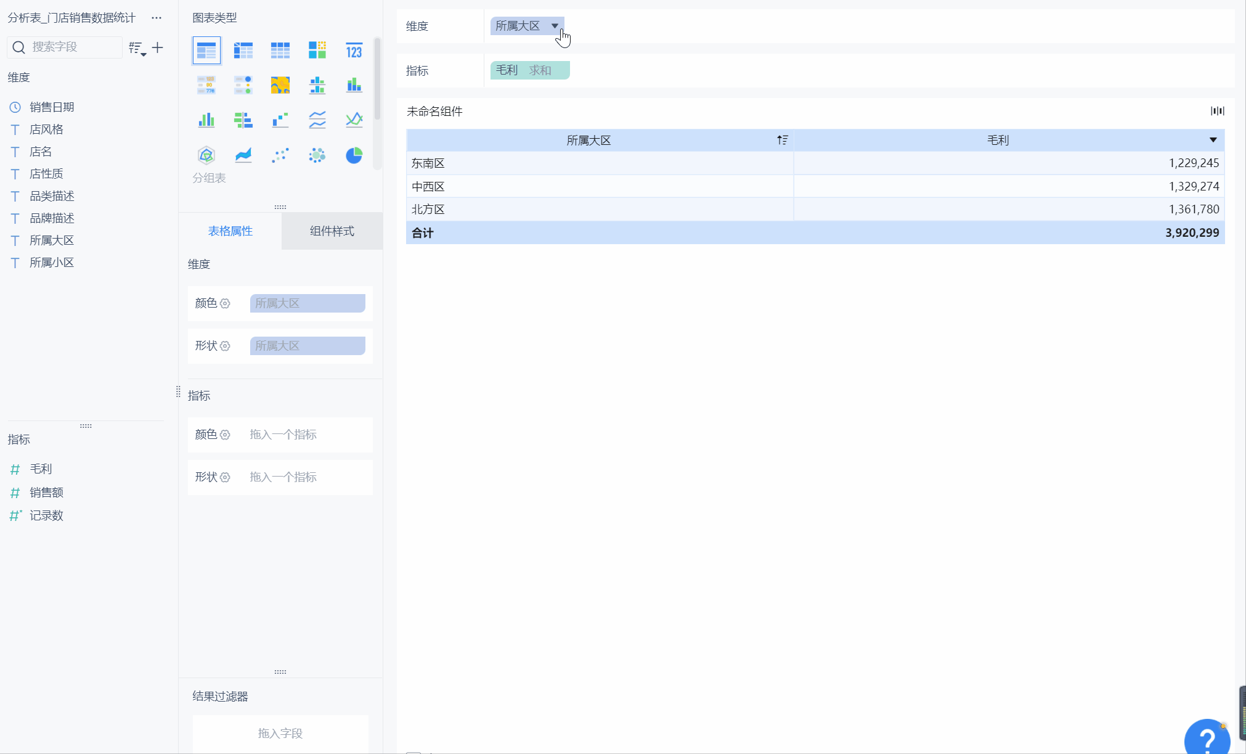The image size is (1246, 754).
Task: Select the stacked column chart type
Action: point(354,85)
